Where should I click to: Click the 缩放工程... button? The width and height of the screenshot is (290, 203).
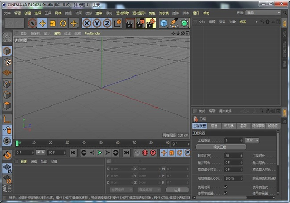pyautogui.click(x=221, y=147)
